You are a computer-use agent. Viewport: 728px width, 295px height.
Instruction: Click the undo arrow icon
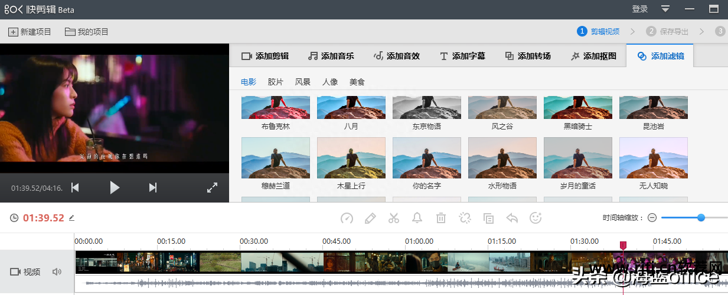pos(512,218)
